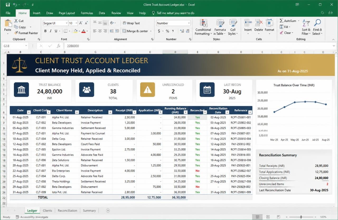The image size is (338, 220).
Task: Open Sort & Filter menu
Action: [x=306, y=27]
